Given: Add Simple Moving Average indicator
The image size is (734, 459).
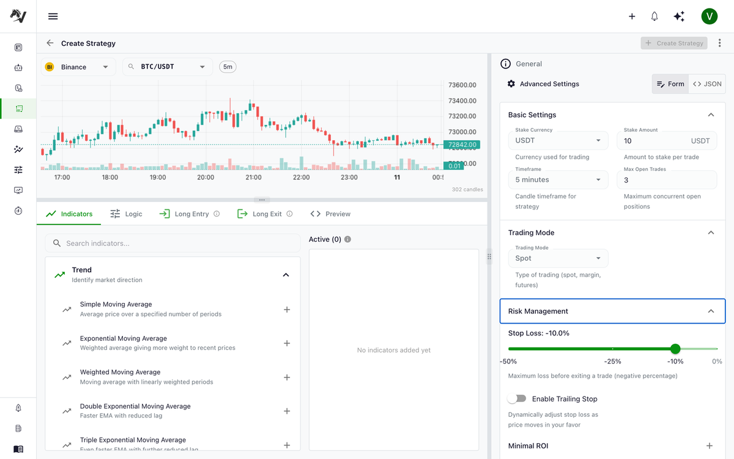Looking at the screenshot, I should (287, 310).
